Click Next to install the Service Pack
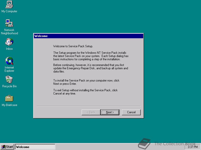 (110, 112)
